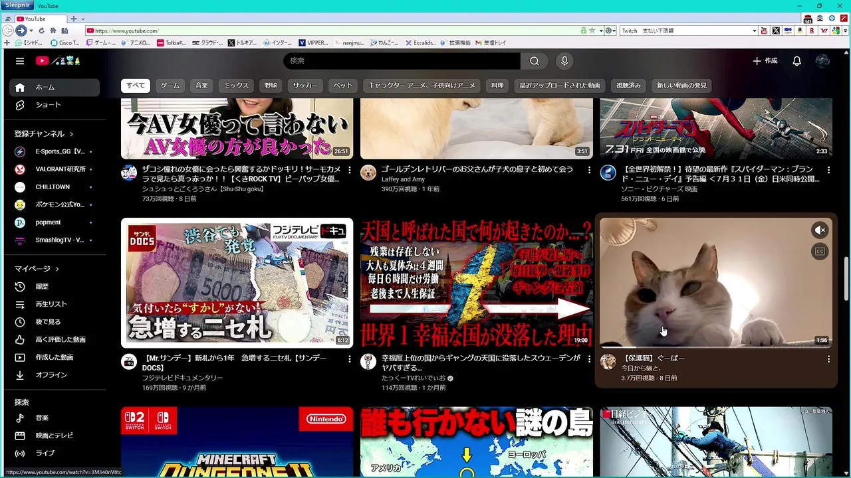Click the search magnifier button

[x=535, y=61]
